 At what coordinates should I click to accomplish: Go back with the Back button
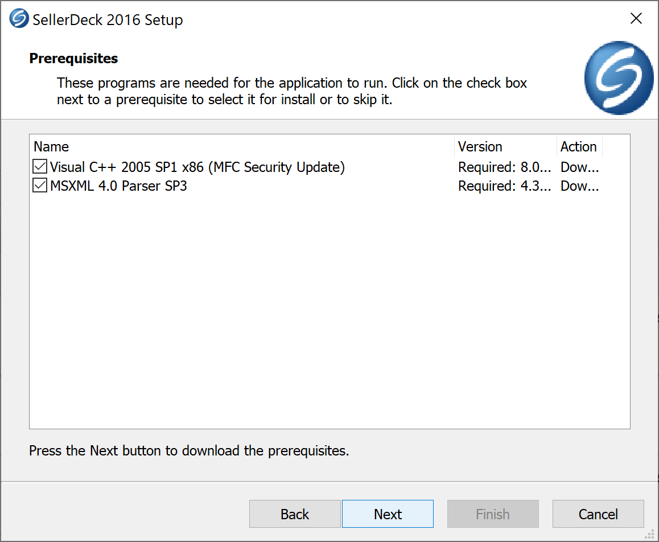[x=295, y=514]
